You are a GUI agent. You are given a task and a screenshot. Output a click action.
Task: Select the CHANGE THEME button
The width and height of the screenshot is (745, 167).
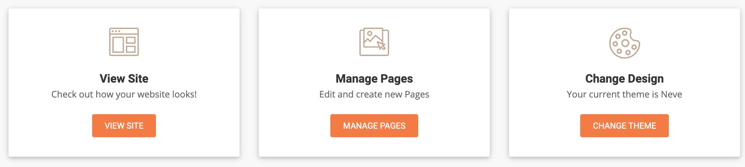(x=624, y=126)
